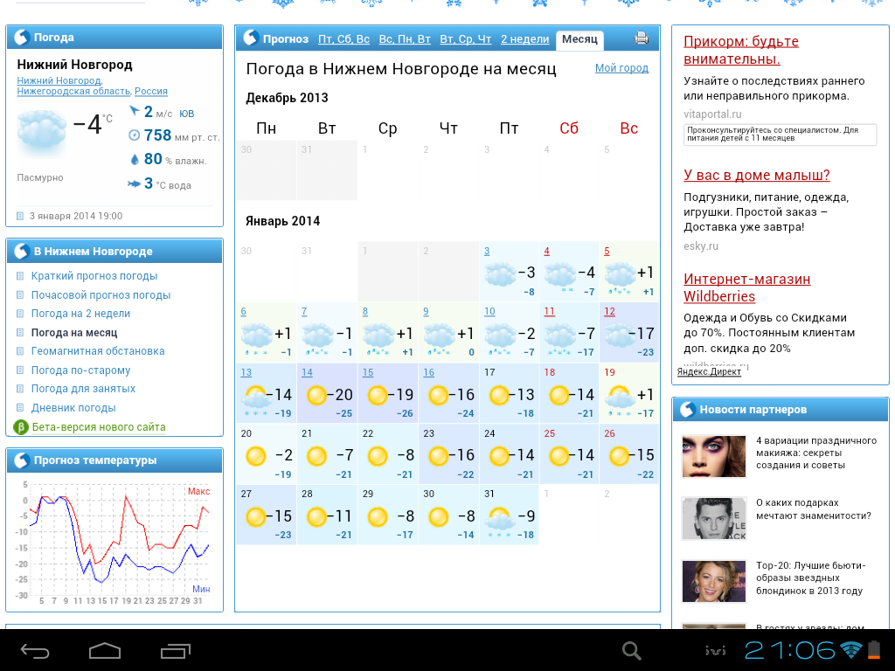Open the Мой город link

(x=621, y=68)
